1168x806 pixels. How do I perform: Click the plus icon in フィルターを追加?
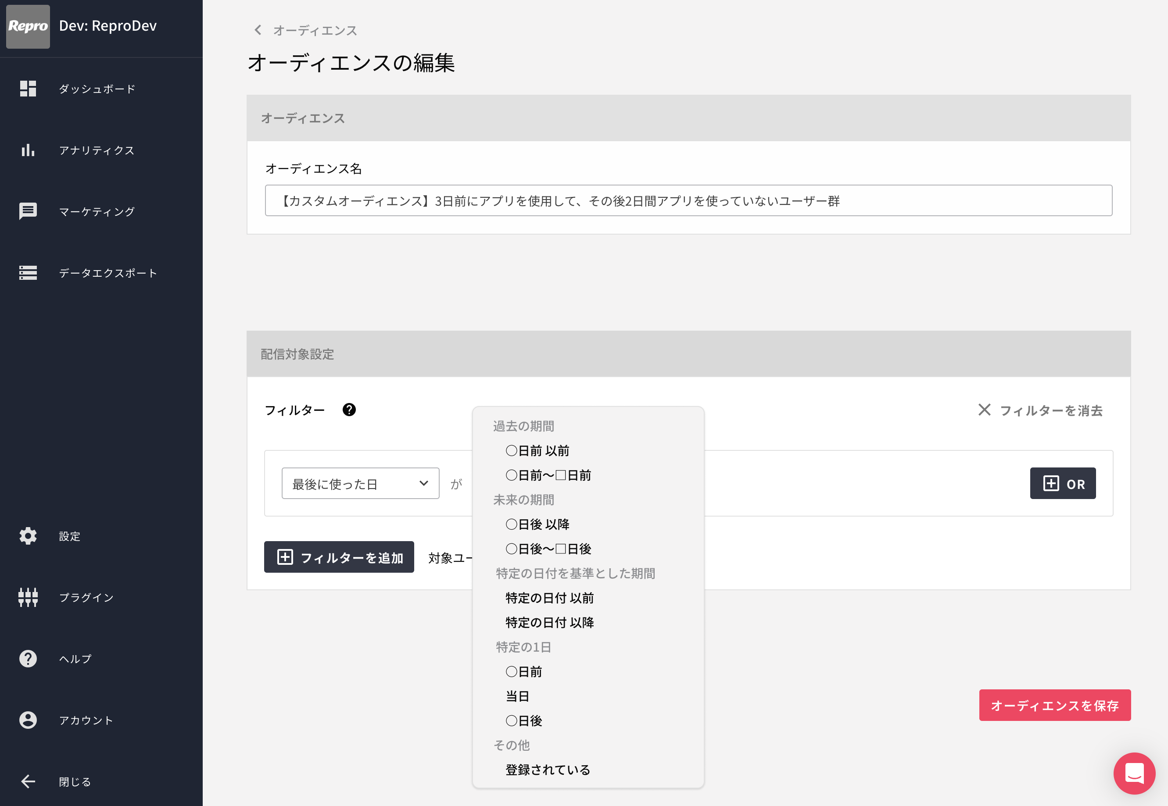285,557
